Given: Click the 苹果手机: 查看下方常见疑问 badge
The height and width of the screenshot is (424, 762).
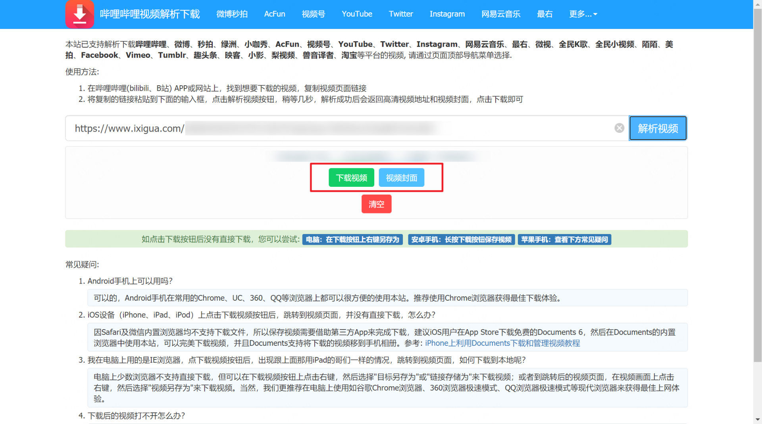Looking at the screenshot, I should tap(564, 240).
